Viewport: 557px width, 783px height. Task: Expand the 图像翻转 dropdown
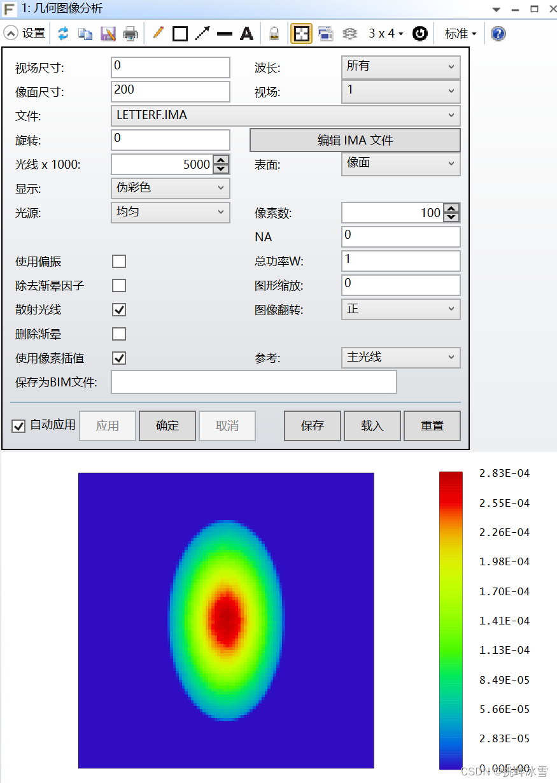pos(400,309)
